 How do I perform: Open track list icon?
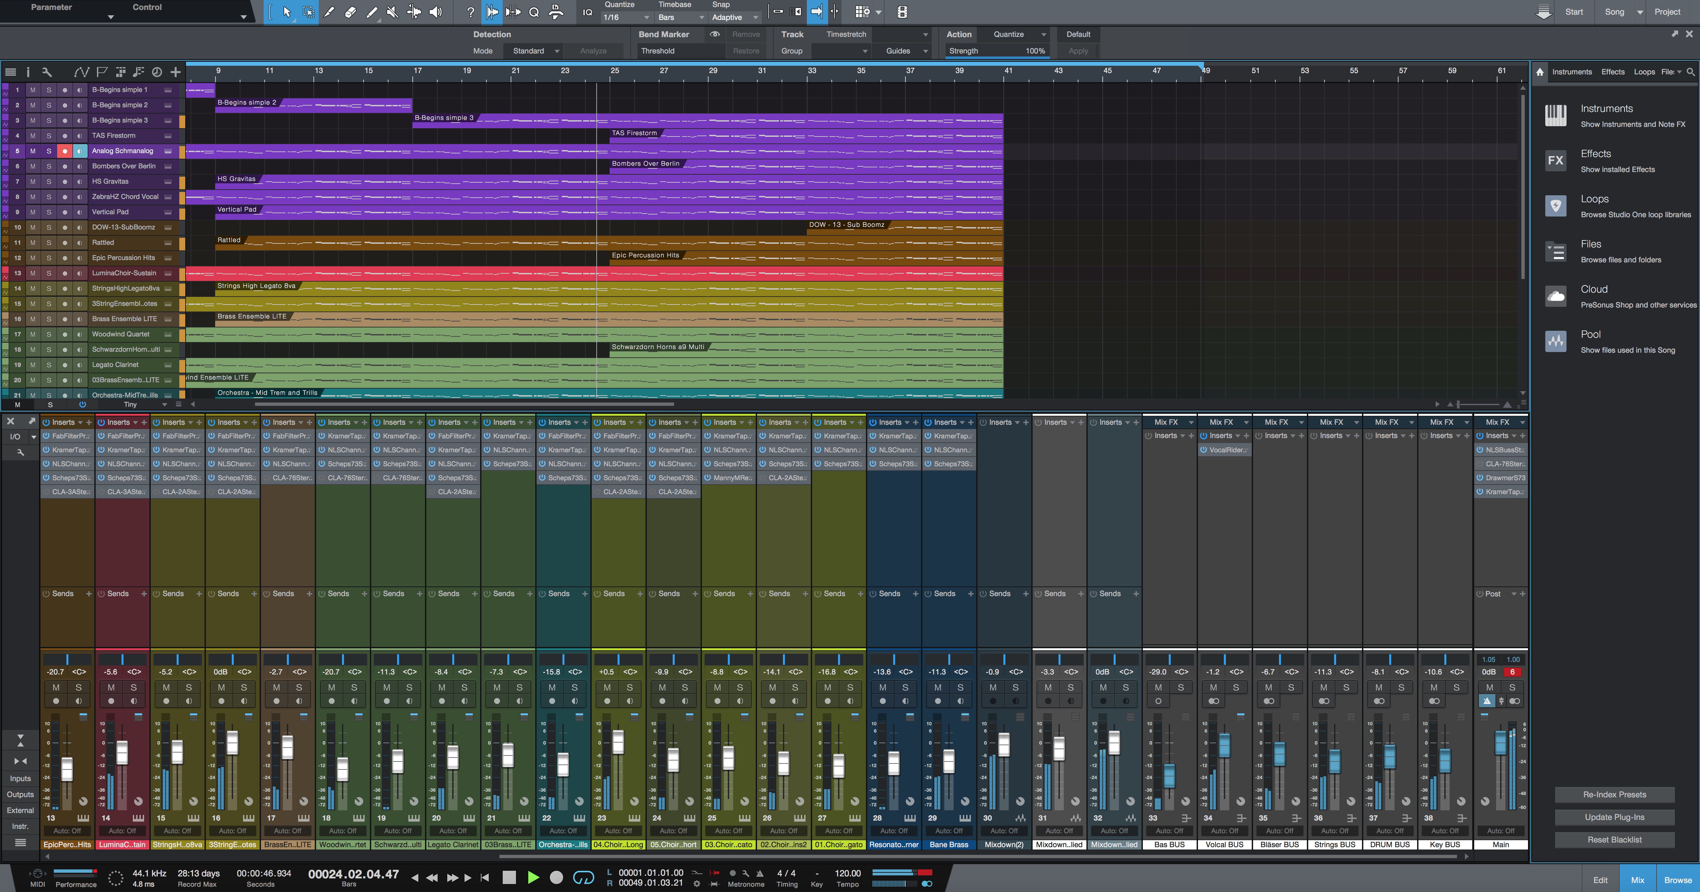click(x=11, y=72)
